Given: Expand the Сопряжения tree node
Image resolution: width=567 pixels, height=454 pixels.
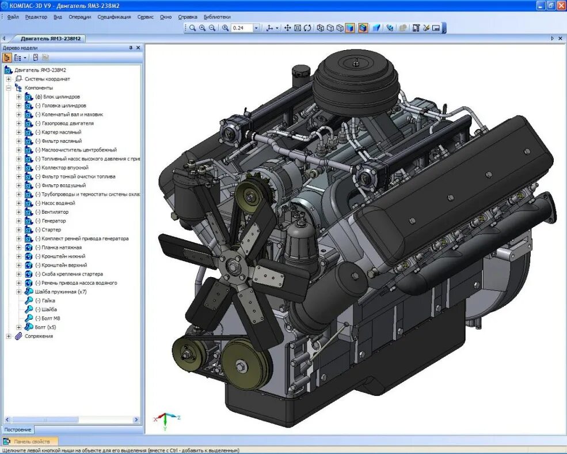Looking at the screenshot, I should coord(9,336).
